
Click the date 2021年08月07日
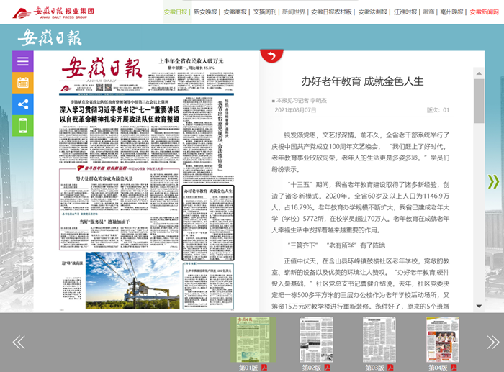tap(295, 110)
